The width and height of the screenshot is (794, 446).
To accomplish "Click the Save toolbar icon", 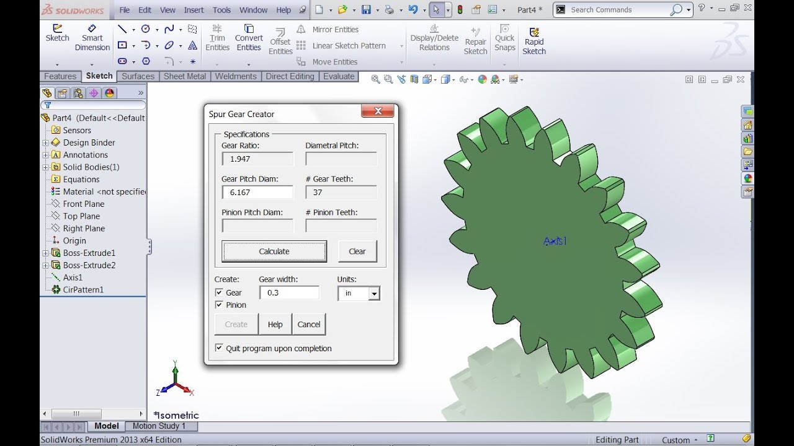I will [x=366, y=9].
